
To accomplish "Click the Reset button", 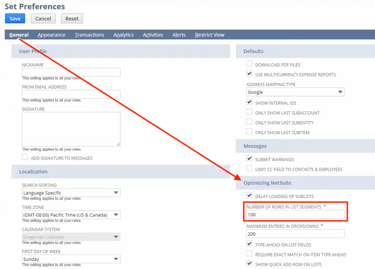I will click(x=72, y=19).
